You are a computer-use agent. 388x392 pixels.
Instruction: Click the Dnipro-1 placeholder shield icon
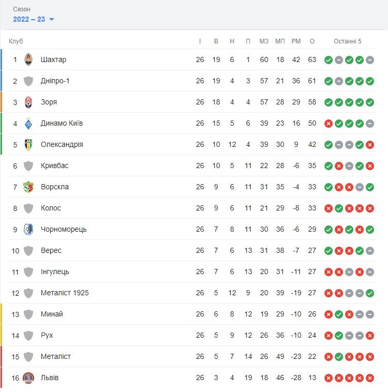click(x=28, y=81)
